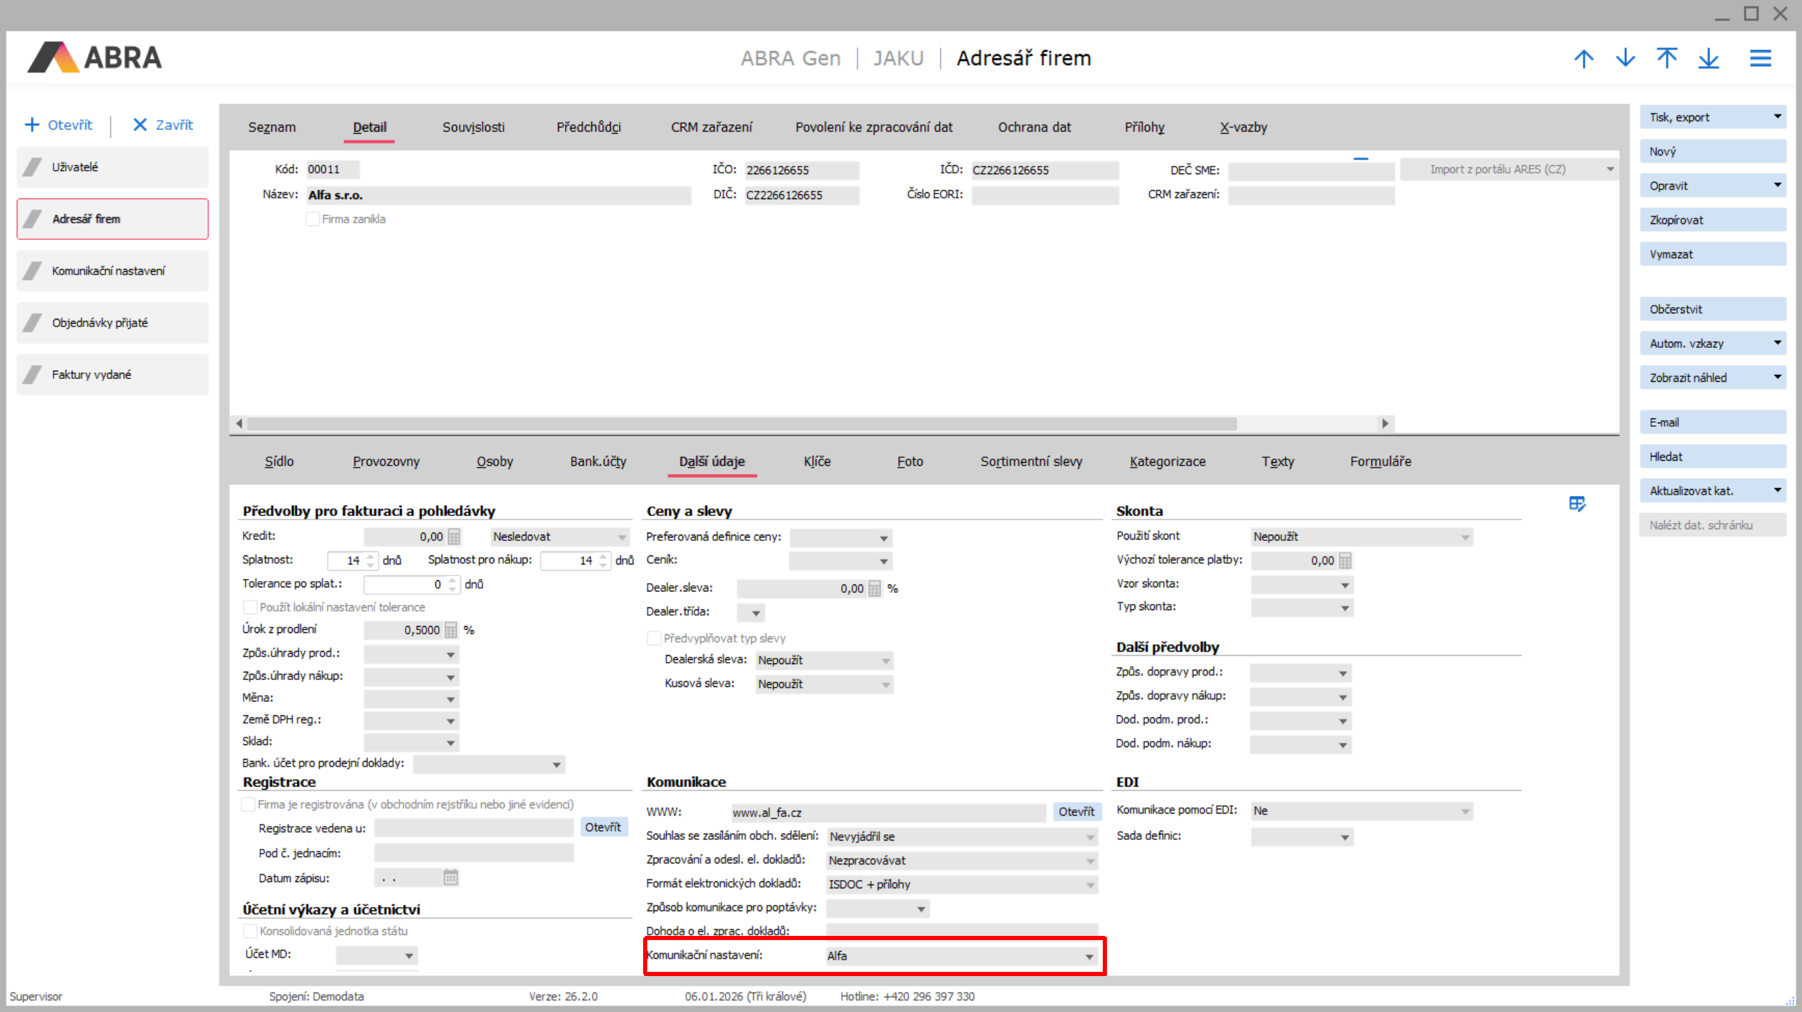Screen dimensions: 1802x1012
Task: Open calendar icon for Datum zápisu
Action: pyautogui.click(x=451, y=878)
